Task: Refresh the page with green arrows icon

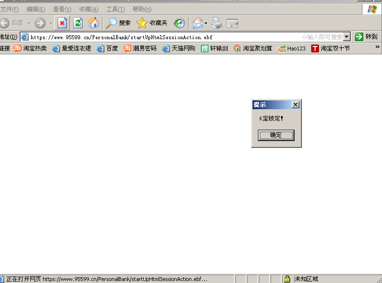Action: point(78,23)
